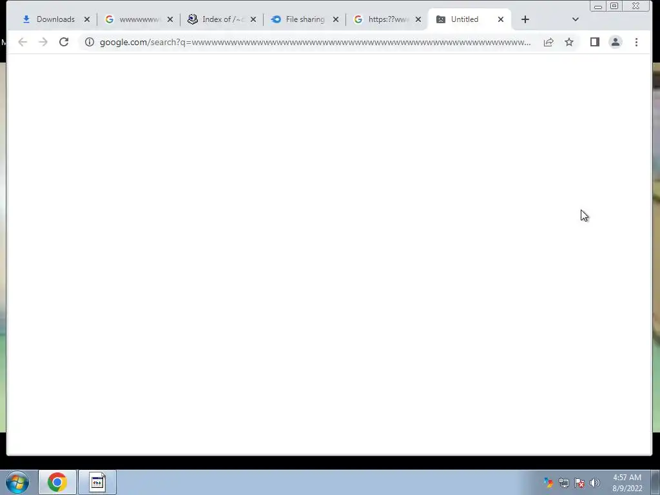Viewport: 660px width, 495px height.
Task: Switch to the Downloads tab
Action: 55,19
